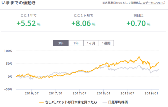Show the 1ヶ月 chart period

coord(91,43)
